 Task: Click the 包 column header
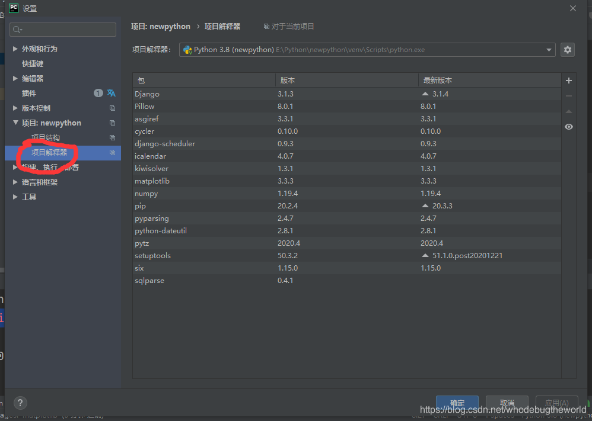coord(204,81)
